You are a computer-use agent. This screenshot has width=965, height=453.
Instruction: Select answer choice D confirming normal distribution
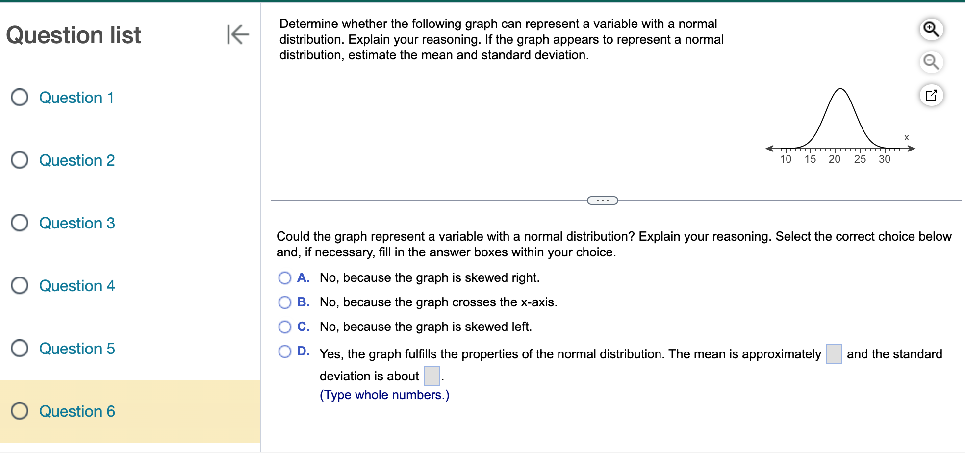pyautogui.click(x=285, y=351)
